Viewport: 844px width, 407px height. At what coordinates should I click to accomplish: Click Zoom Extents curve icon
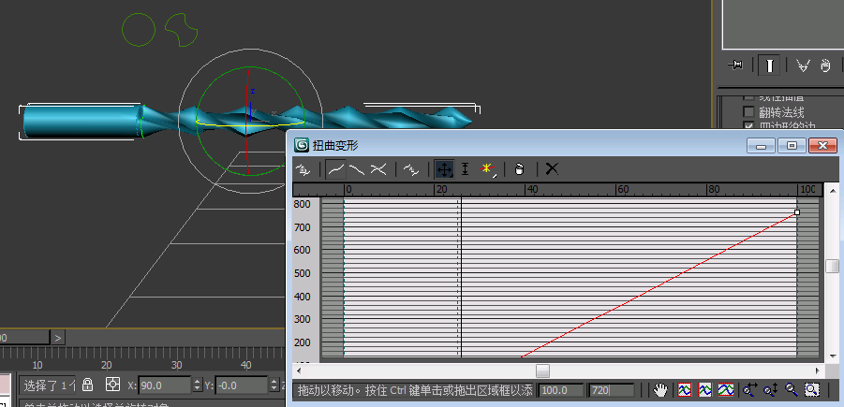coord(685,390)
